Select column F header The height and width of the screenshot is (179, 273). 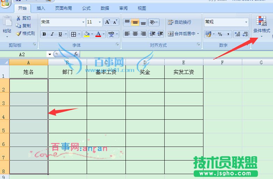[223, 62]
